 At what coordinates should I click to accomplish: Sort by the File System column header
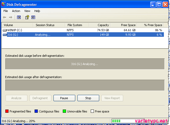[77, 25]
